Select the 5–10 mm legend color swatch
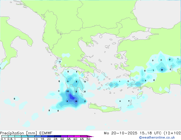Viewport: 181px width, 140px height. pyautogui.click(x=31, y=136)
